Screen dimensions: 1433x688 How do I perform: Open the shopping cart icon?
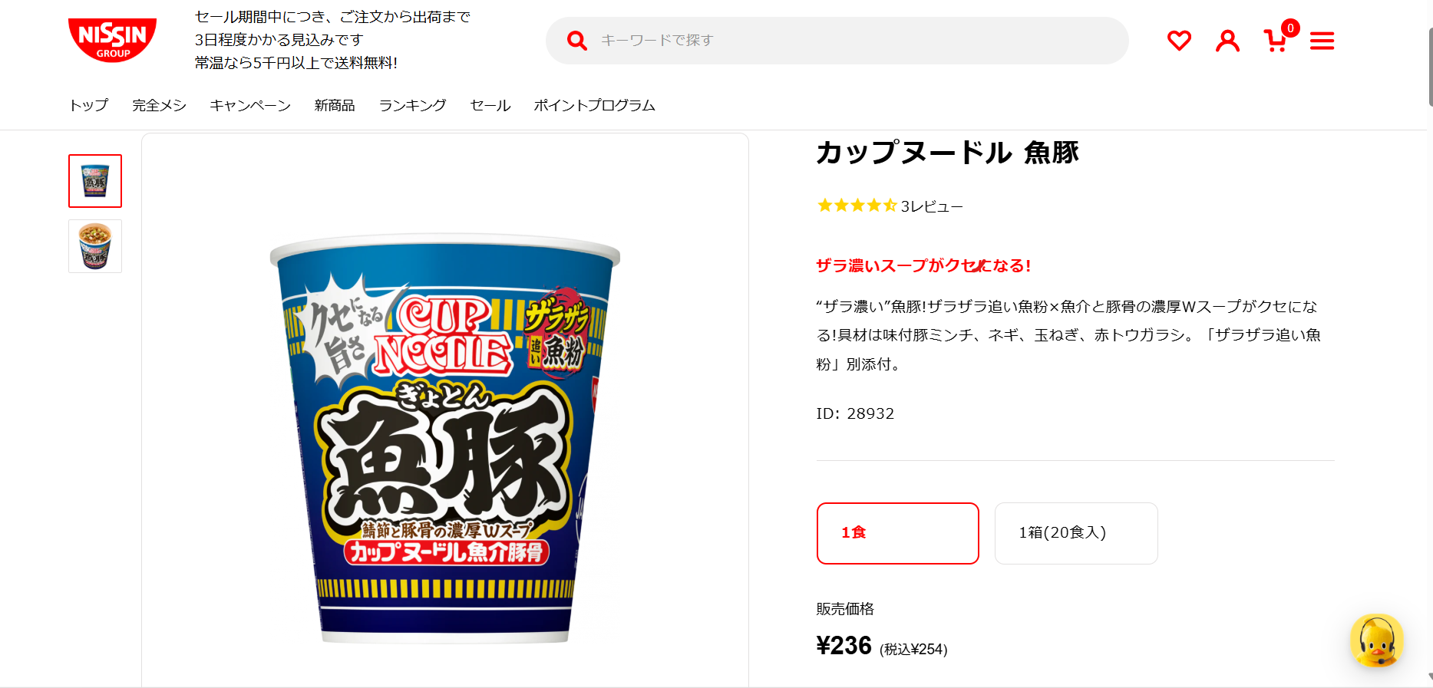pyautogui.click(x=1276, y=41)
